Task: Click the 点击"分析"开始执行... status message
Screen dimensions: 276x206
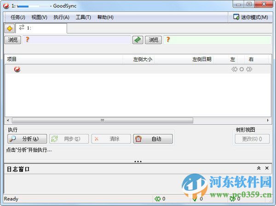Action: (29, 150)
